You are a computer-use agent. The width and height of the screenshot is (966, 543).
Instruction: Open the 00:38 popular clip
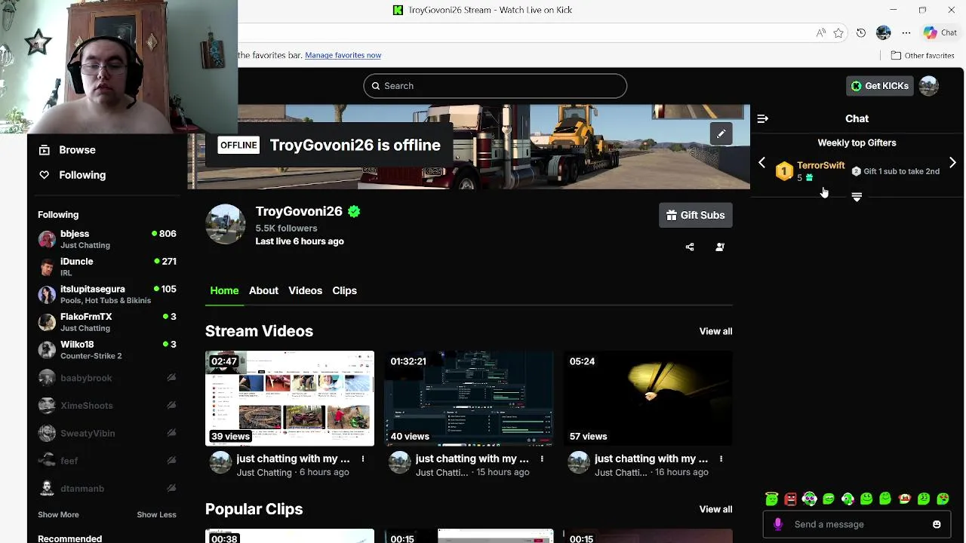[x=290, y=536]
